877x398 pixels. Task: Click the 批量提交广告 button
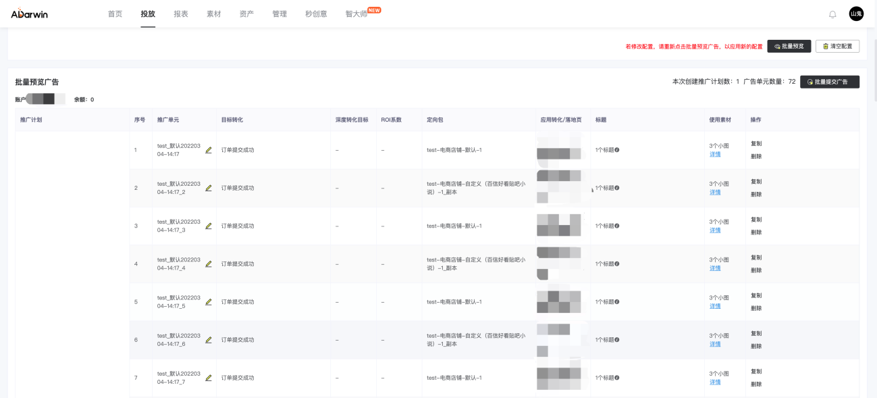(x=831, y=82)
